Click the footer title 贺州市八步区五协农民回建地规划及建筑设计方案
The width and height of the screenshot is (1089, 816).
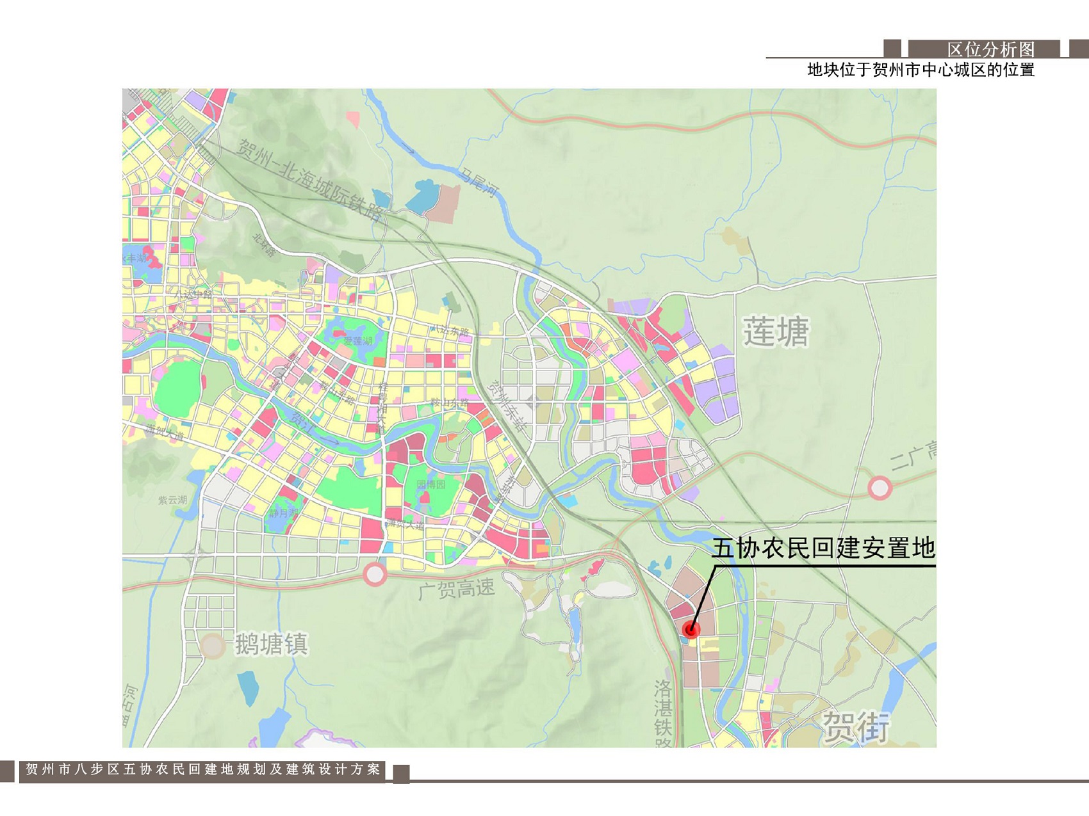(202, 769)
